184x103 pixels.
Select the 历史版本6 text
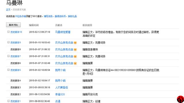(x=16, y=63)
